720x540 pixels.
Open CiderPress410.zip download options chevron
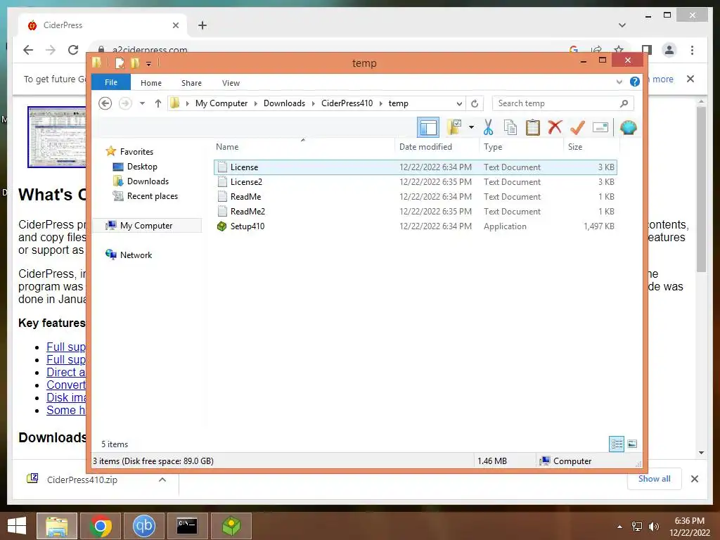[162, 480]
